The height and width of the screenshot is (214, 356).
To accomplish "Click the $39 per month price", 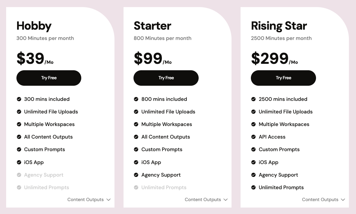I will (30, 59).
